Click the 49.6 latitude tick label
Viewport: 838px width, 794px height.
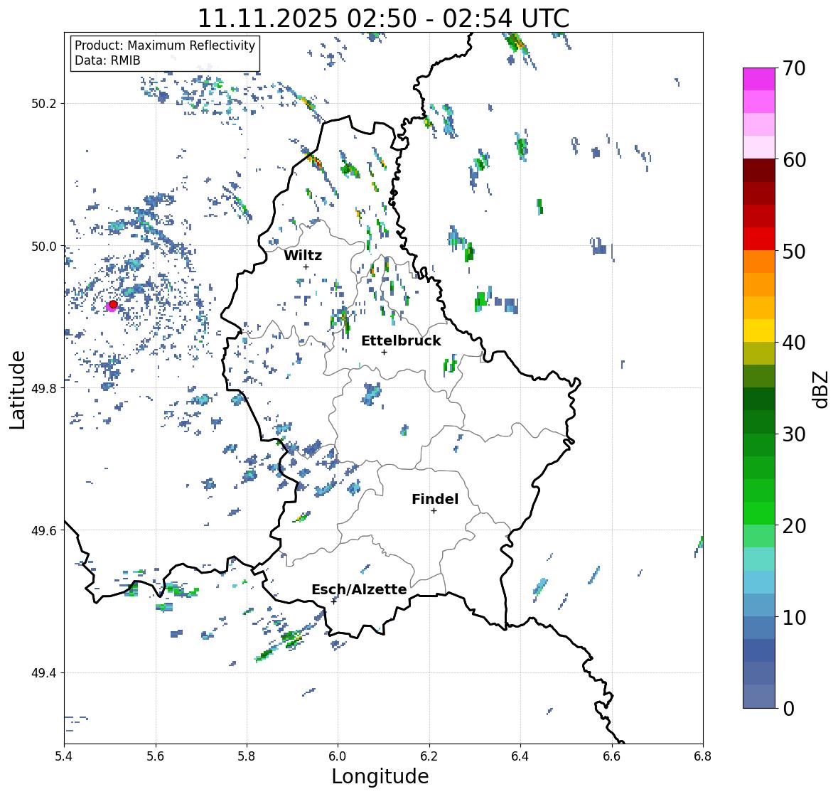pos(44,530)
